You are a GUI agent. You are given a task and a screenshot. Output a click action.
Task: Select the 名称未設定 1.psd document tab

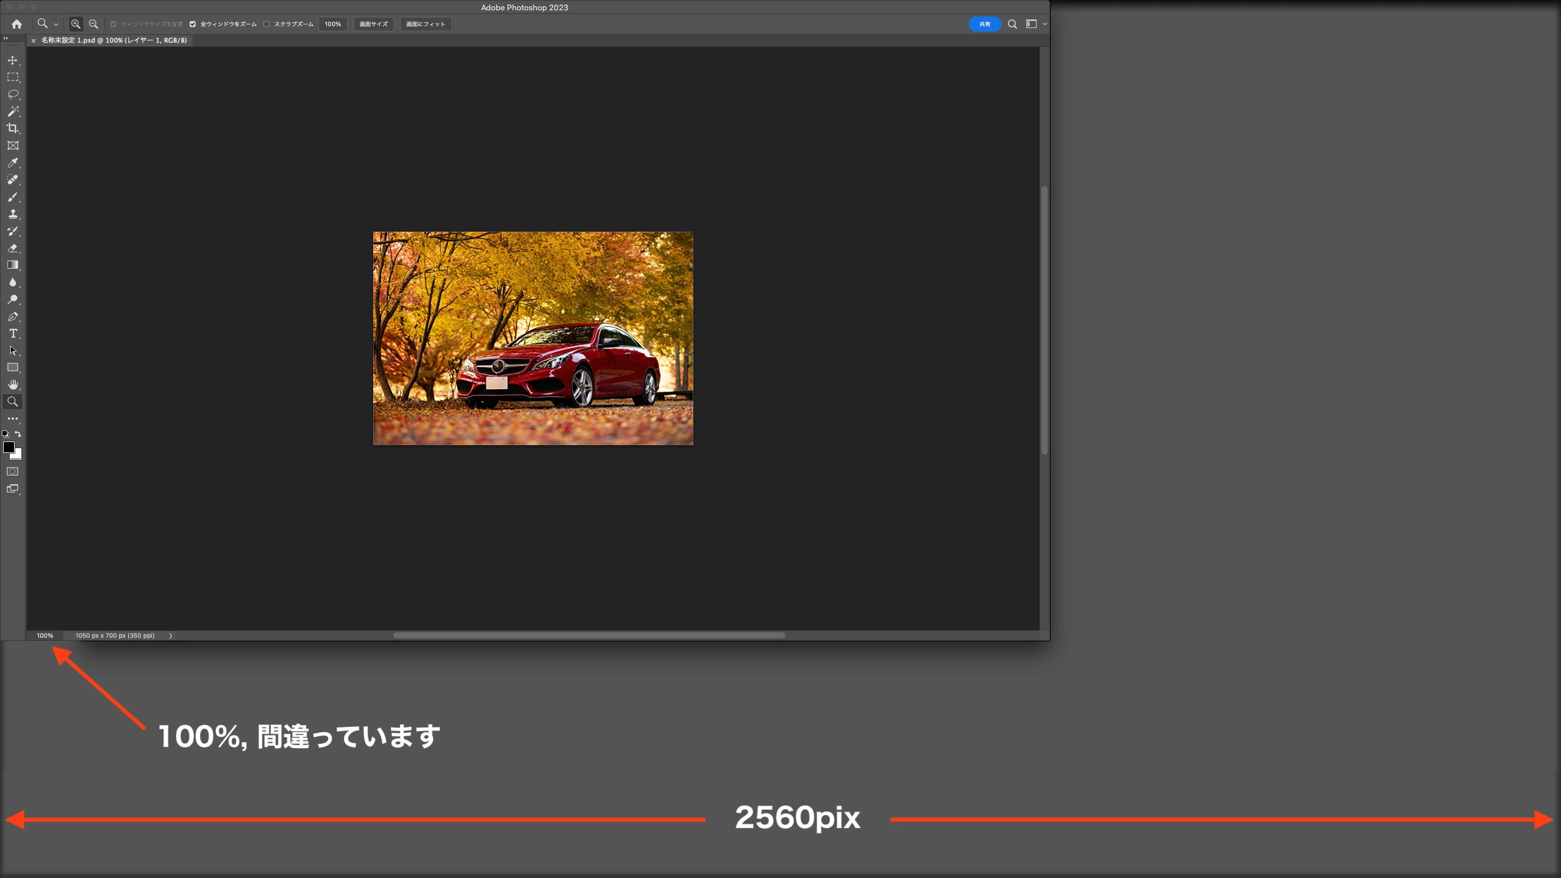[x=114, y=40]
